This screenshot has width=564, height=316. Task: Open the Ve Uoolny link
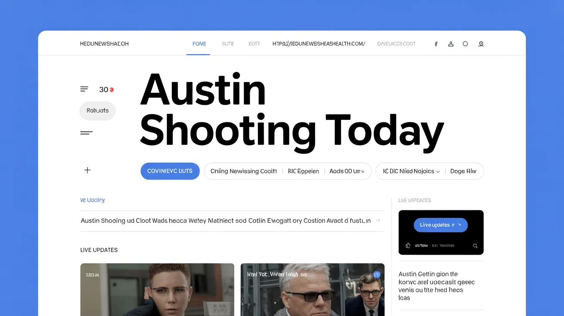click(92, 200)
